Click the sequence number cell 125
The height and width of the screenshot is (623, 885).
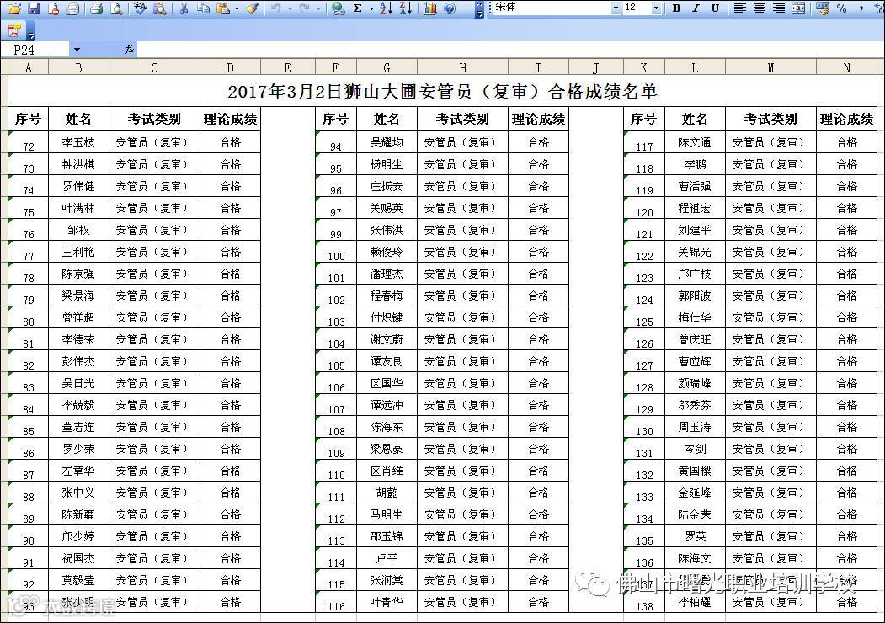click(x=644, y=317)
